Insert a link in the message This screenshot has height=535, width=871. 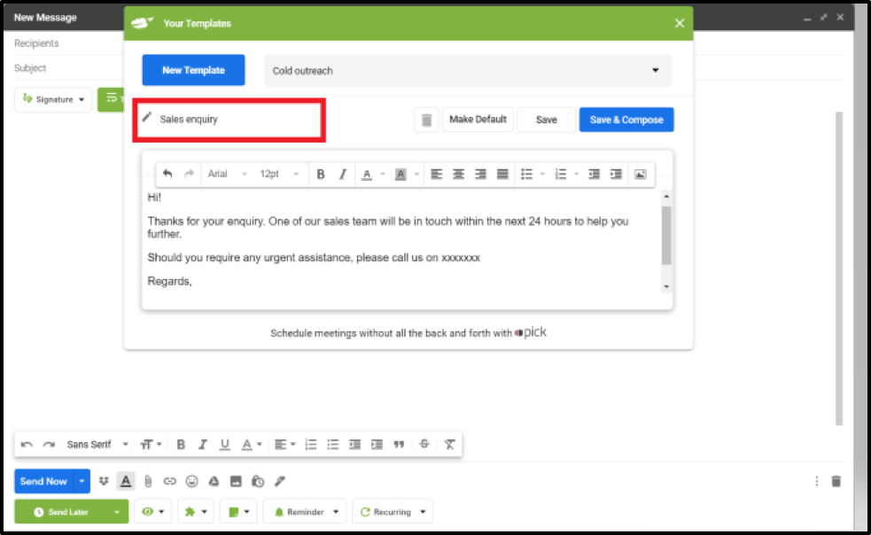(x=169, y=482)
